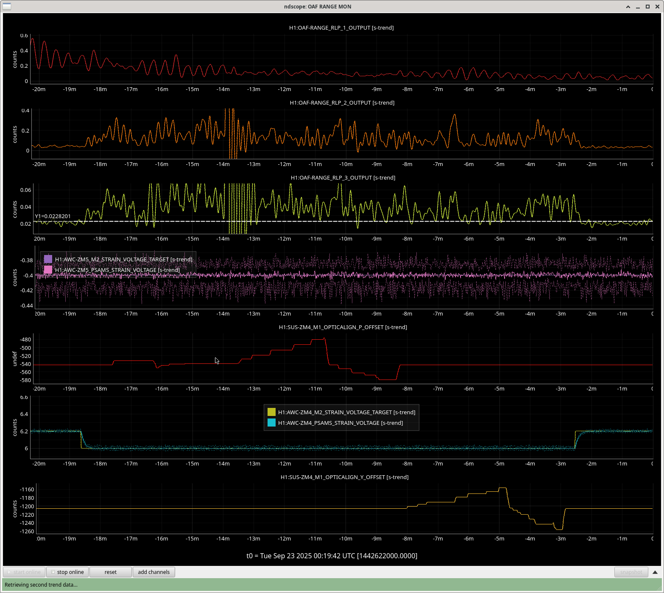664x593 pixels.
Task: Click the yellow ZM4_M2_STRAIN_VOLTAGE_TARGET legend swatch
Action: click(271, 412)
